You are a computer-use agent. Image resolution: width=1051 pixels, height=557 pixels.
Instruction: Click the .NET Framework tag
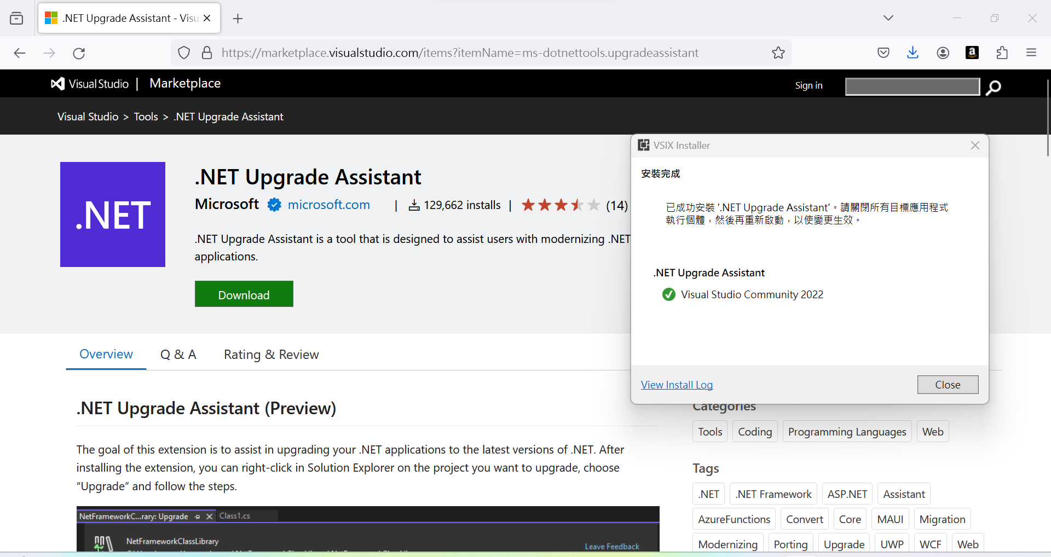click(x=773, y=494)
